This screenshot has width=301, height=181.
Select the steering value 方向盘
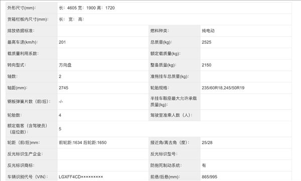coord(65,65)
